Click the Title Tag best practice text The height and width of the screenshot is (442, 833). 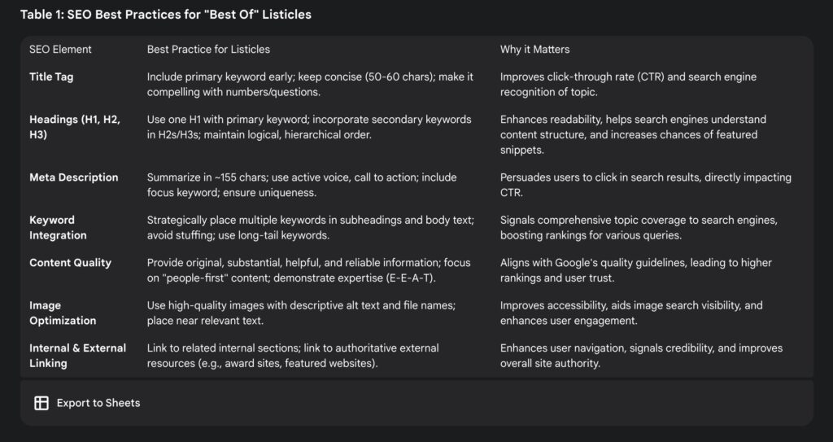click(x=310, y=85)
